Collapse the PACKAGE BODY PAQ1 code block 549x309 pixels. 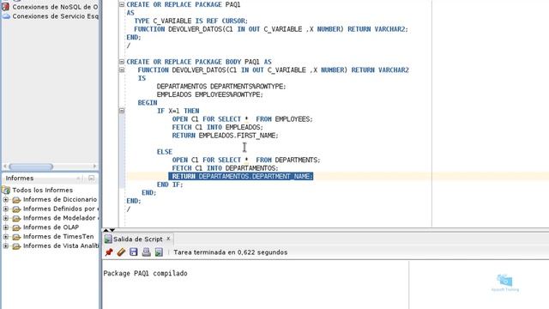tap(122, 62)
